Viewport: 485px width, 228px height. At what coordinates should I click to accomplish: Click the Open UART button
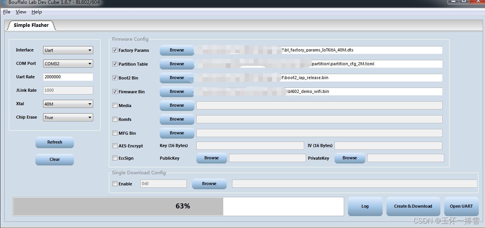tap(462, 207)
